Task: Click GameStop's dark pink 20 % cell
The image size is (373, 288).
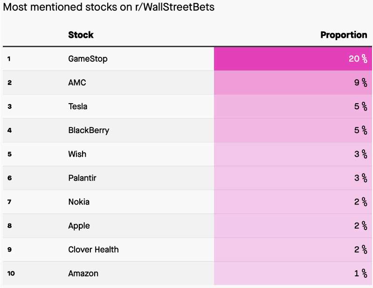Action: 293,59
